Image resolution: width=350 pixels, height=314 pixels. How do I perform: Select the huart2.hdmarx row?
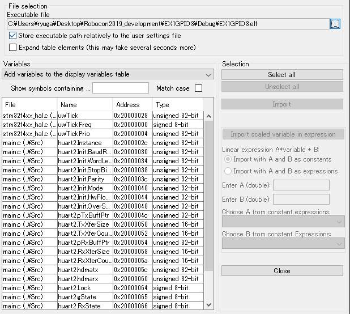pyautogui.click(x=103, y=279)
